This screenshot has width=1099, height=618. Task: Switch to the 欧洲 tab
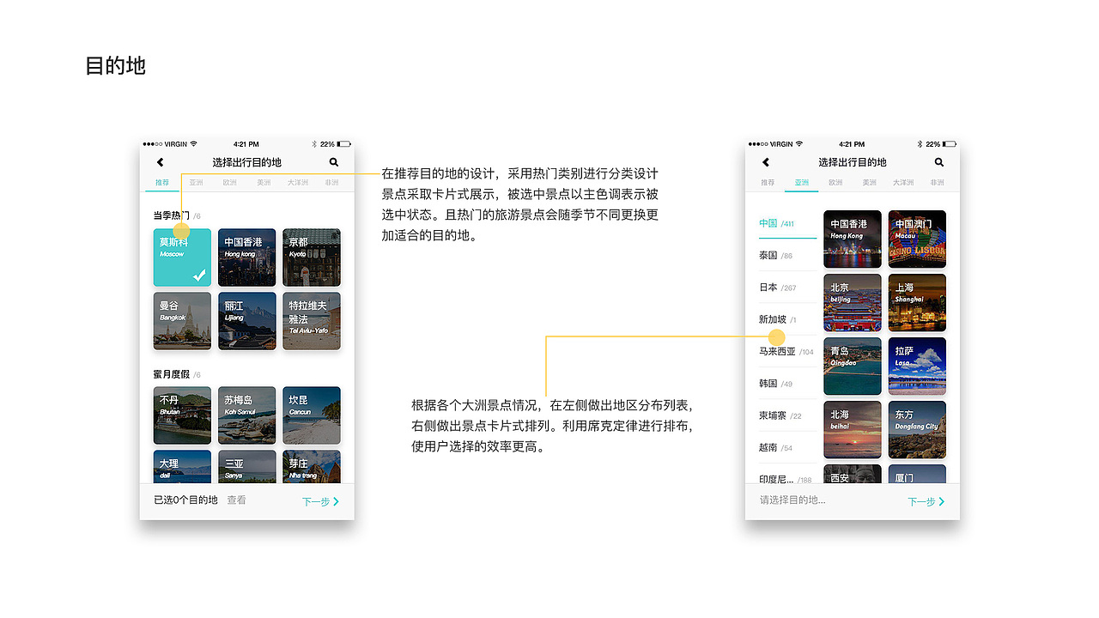(230, 182)
